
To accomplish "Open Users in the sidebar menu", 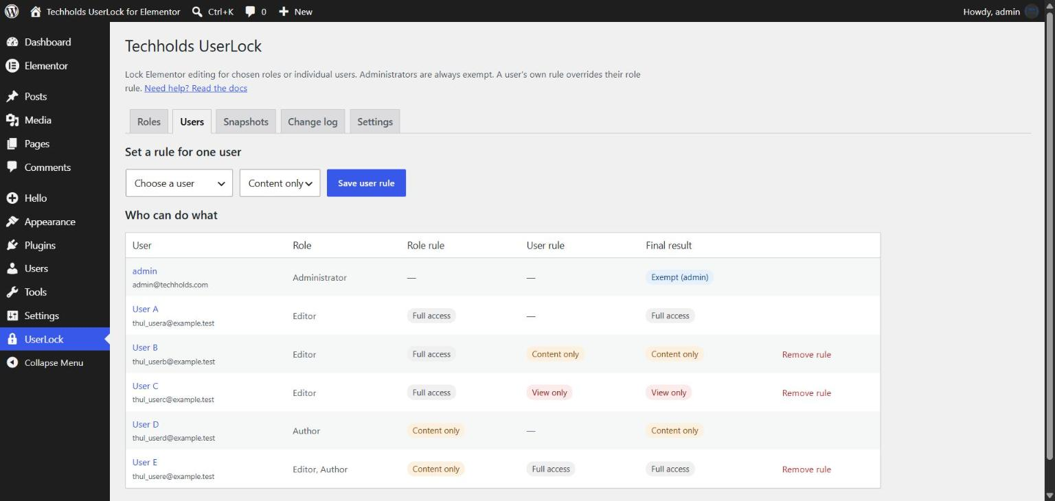I will (x=55, y=268).
